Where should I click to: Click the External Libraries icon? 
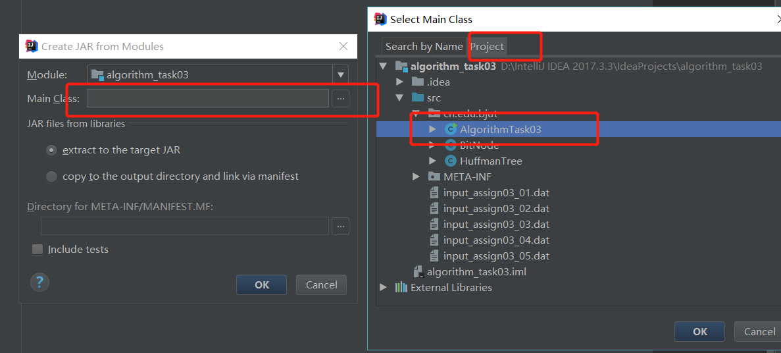pos(401,288)
